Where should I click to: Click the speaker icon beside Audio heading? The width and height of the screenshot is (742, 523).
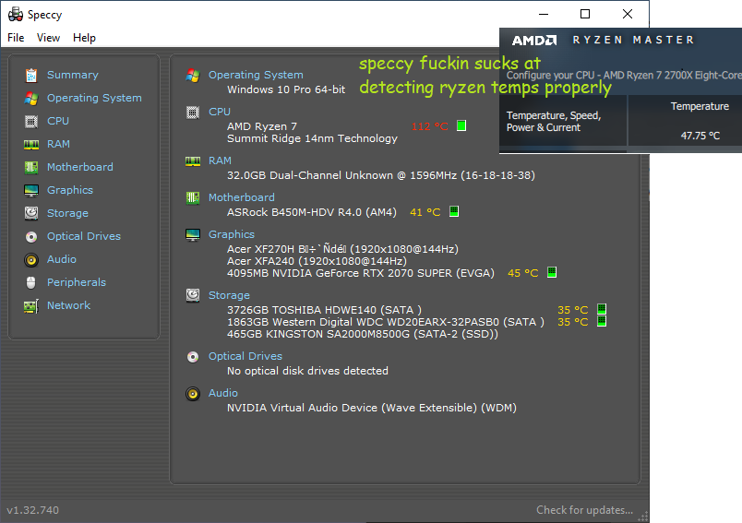(193, 394)
